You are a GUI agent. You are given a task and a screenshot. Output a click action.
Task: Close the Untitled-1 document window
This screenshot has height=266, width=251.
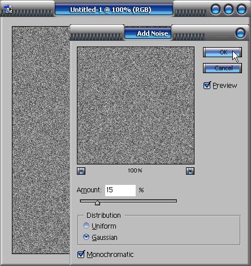coord(241,9)
